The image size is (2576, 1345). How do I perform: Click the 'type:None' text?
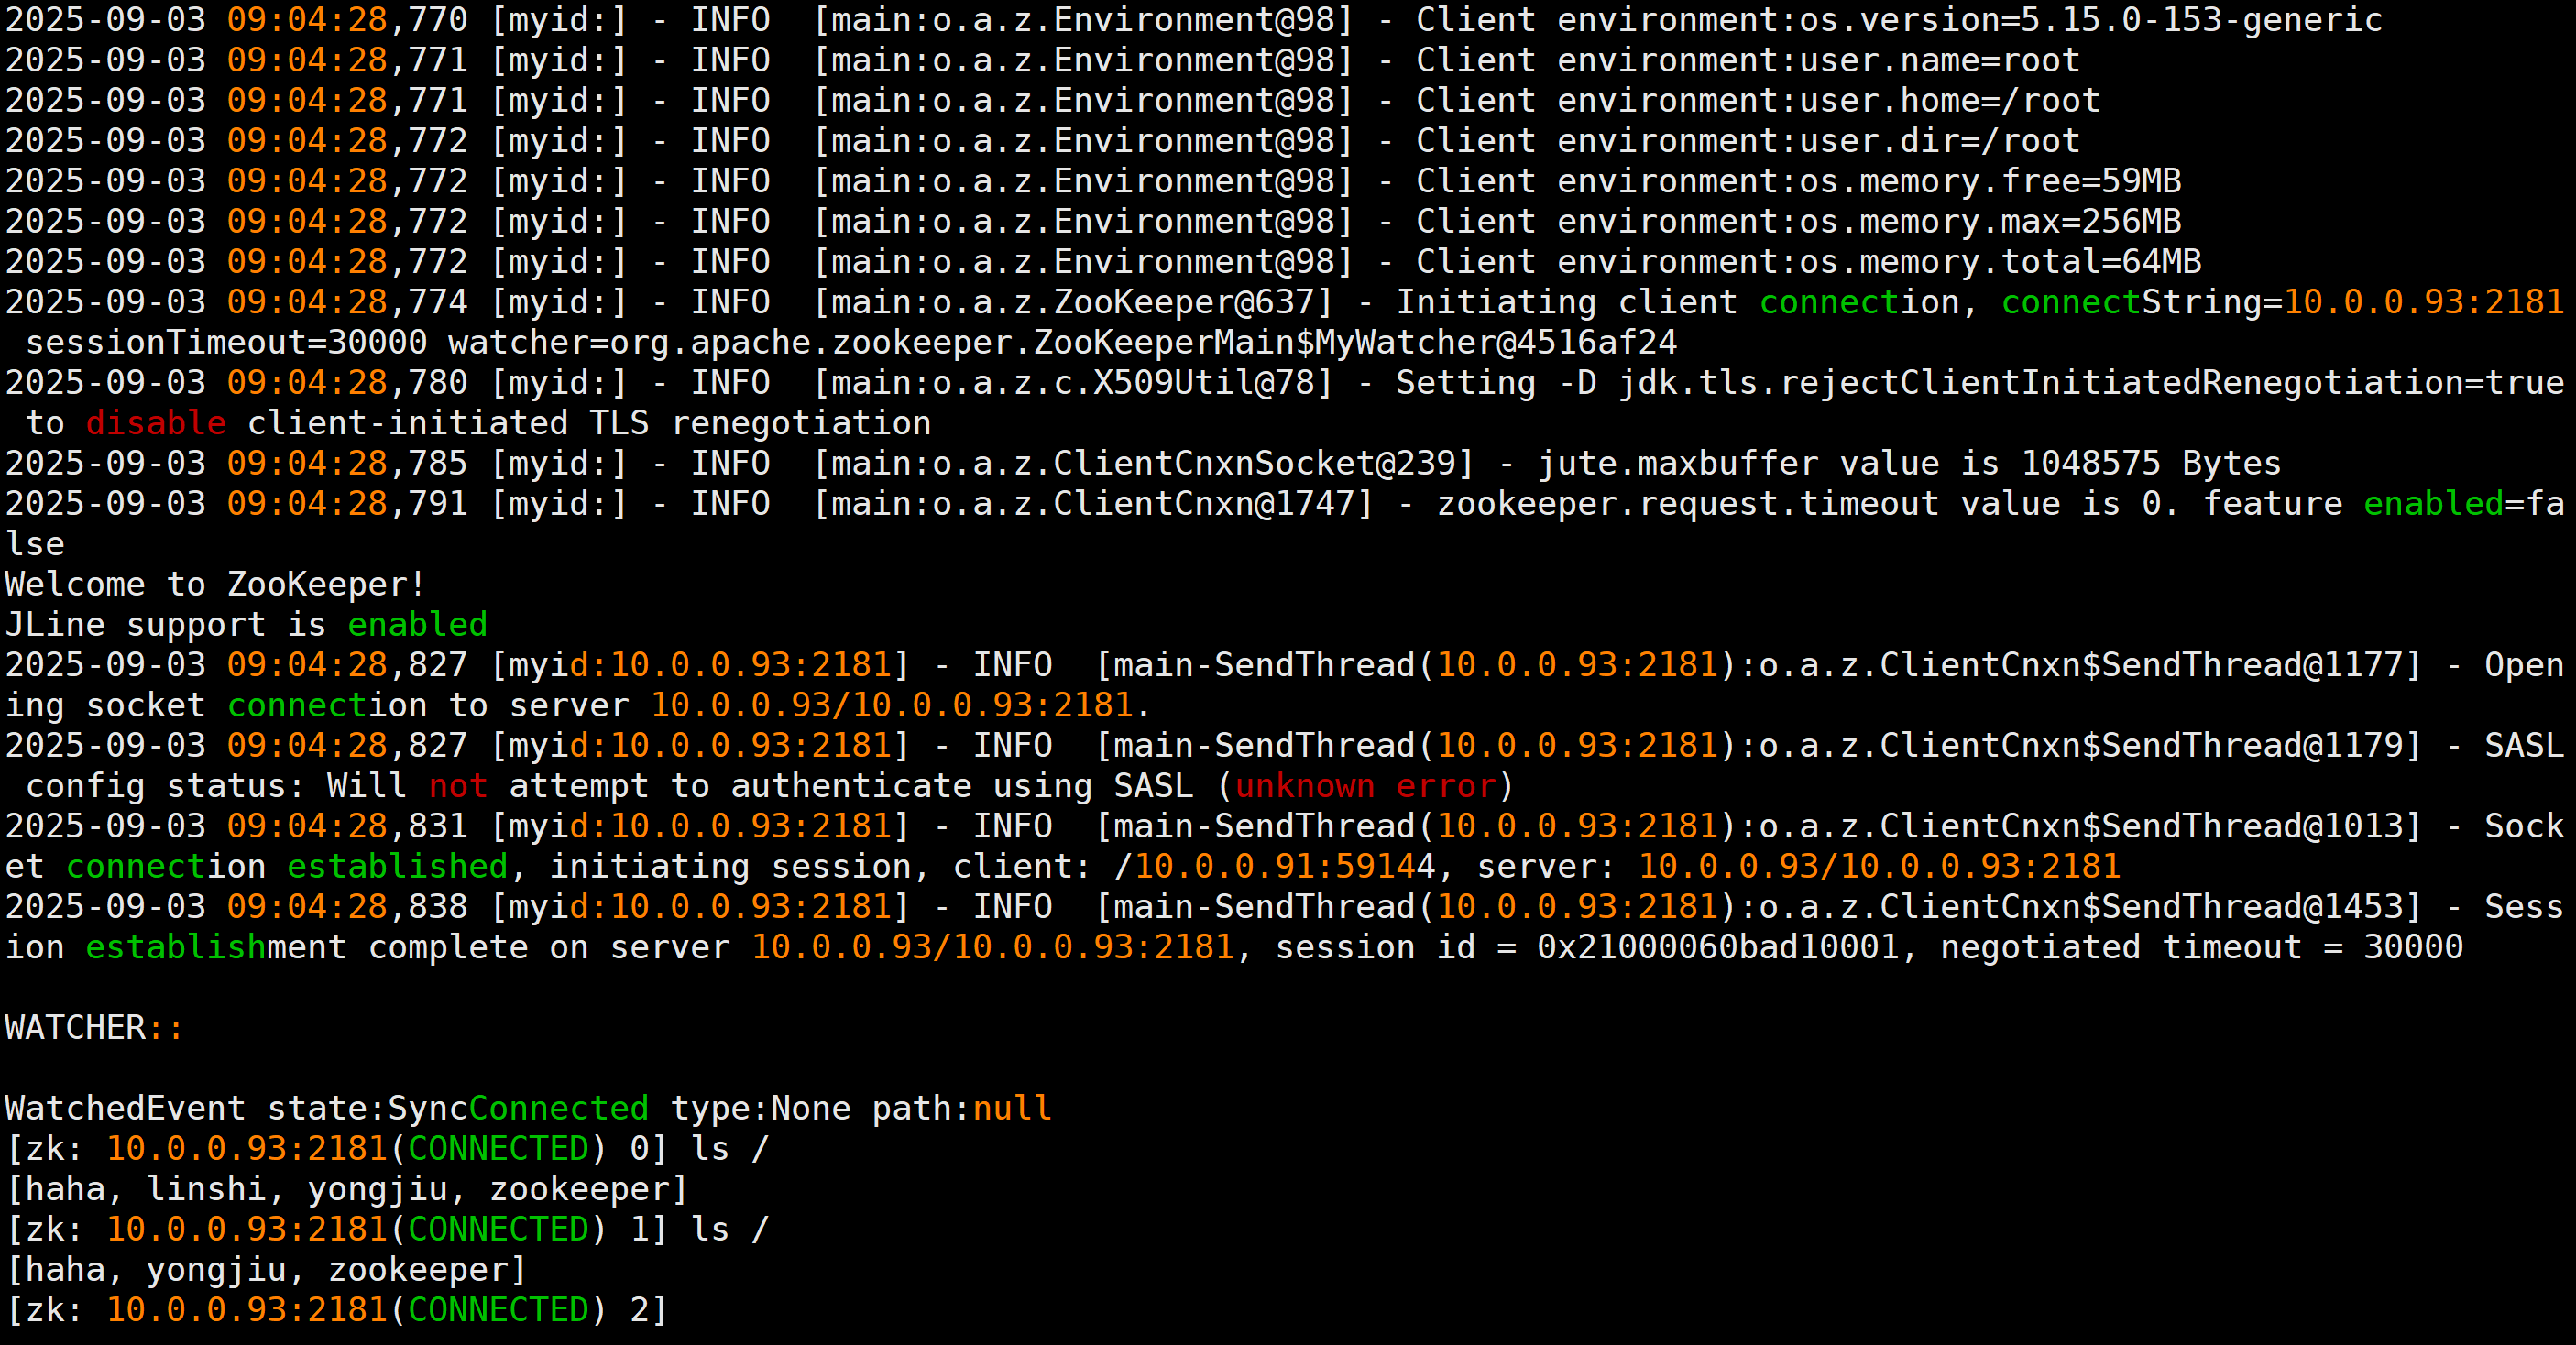pos(760,1108)
